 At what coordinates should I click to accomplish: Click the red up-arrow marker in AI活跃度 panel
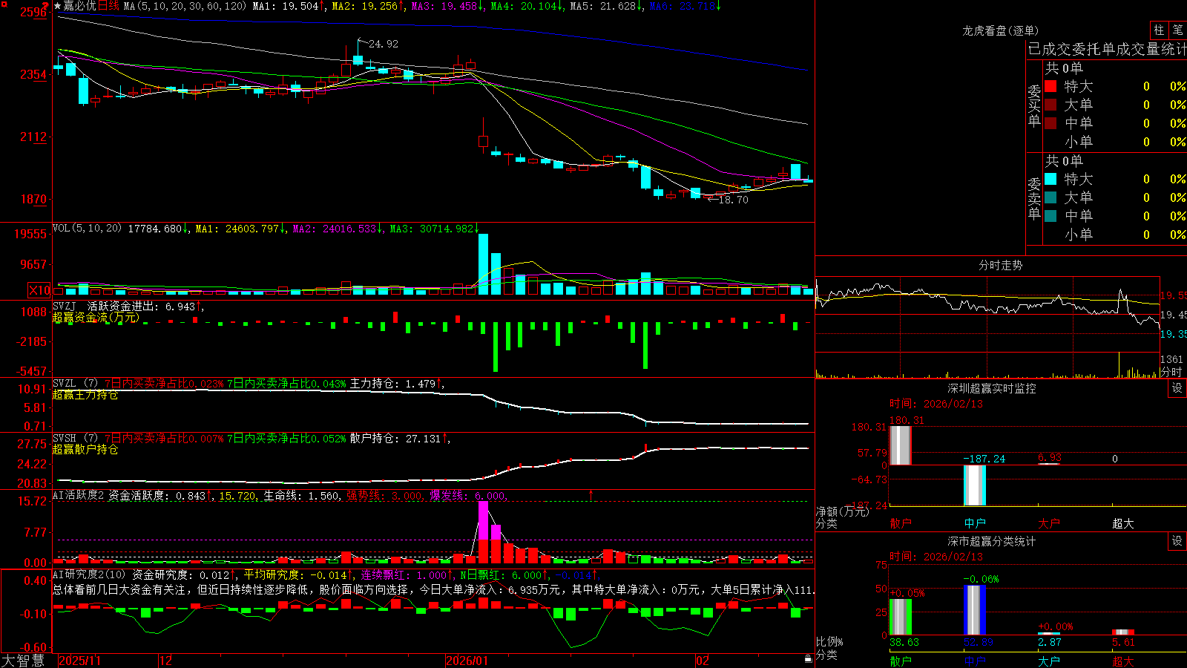591,494
